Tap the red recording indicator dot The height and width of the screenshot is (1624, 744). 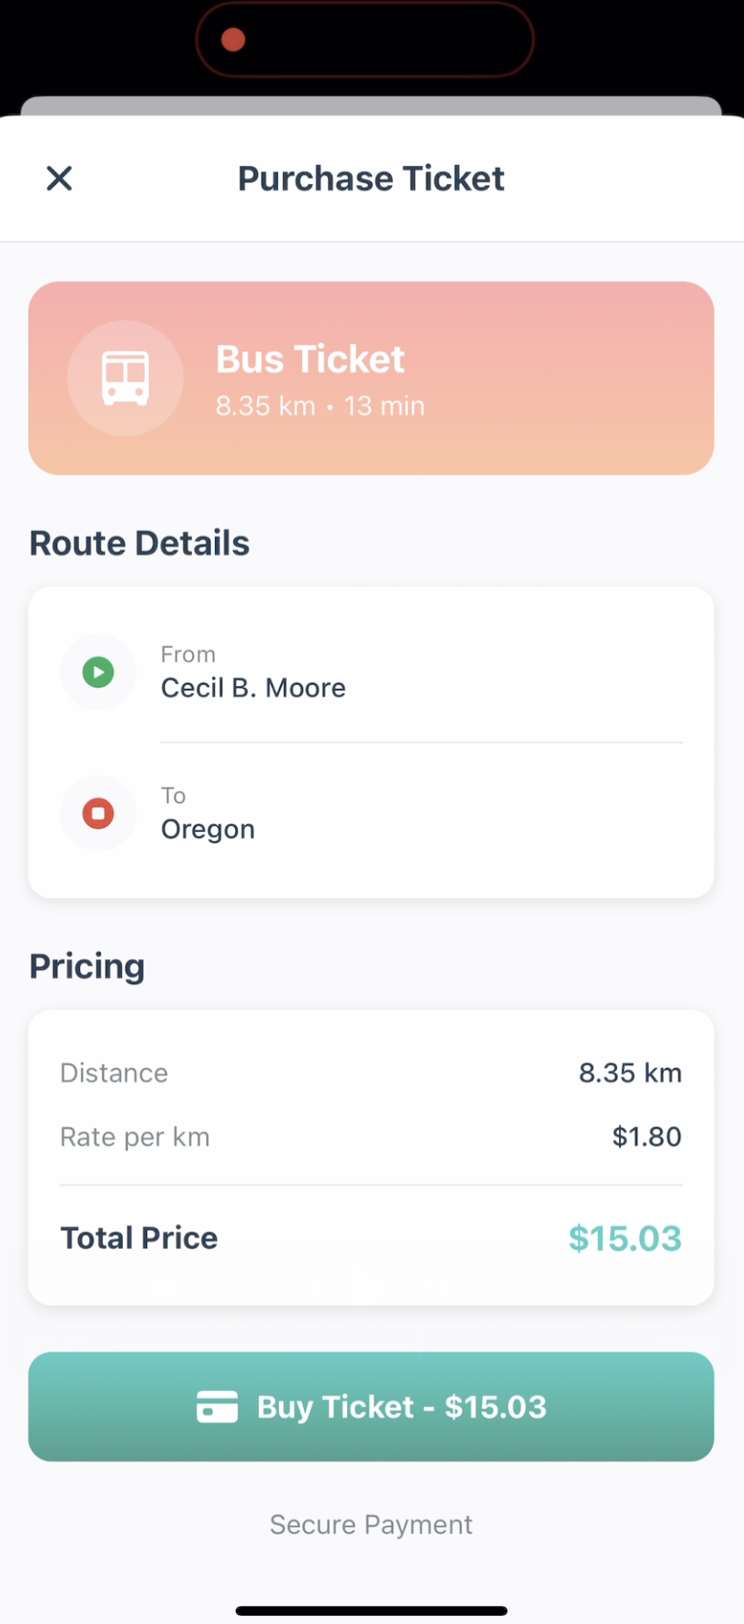(x=233, y=39)
